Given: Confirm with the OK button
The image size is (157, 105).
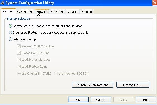Looking at the screenshot, I should pos(78,99).
